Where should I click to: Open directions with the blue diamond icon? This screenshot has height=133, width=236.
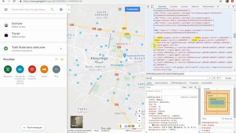(x=61, y=10)
